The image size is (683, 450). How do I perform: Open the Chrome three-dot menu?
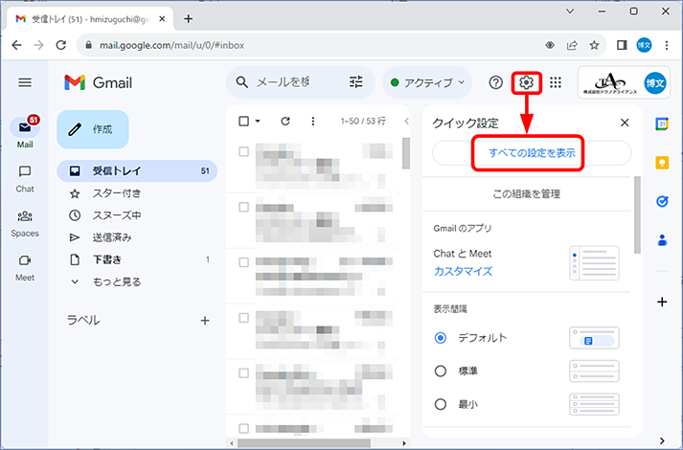pos(667,45)
